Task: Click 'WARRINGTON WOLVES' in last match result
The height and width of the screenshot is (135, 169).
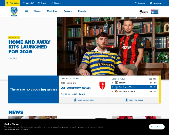Action: (79, 88)
